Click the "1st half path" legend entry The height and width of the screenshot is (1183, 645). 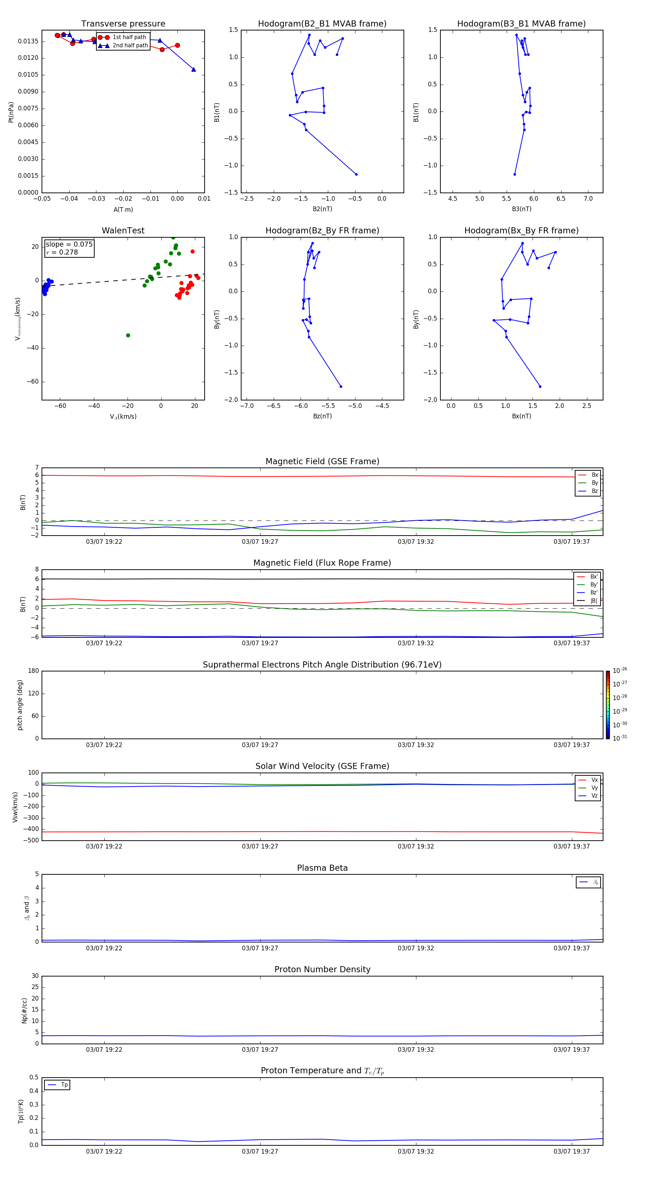pyautogui.click(x=123, y=37)
